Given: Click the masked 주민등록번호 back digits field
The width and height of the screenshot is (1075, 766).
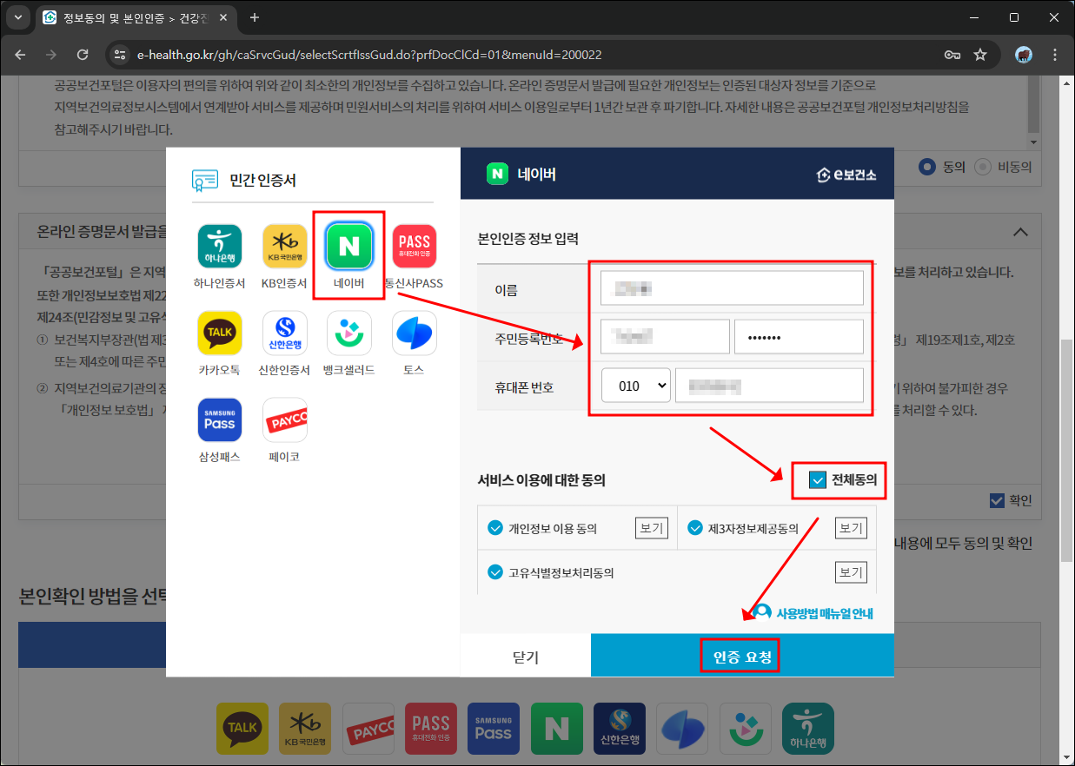Looking at the screenshot, I should pos(799,337).
